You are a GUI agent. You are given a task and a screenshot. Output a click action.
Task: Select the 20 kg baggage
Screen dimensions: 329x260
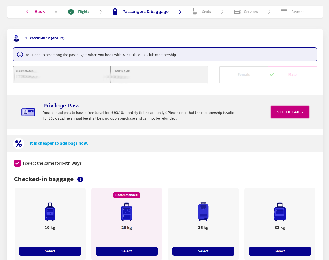click(126, 251)
